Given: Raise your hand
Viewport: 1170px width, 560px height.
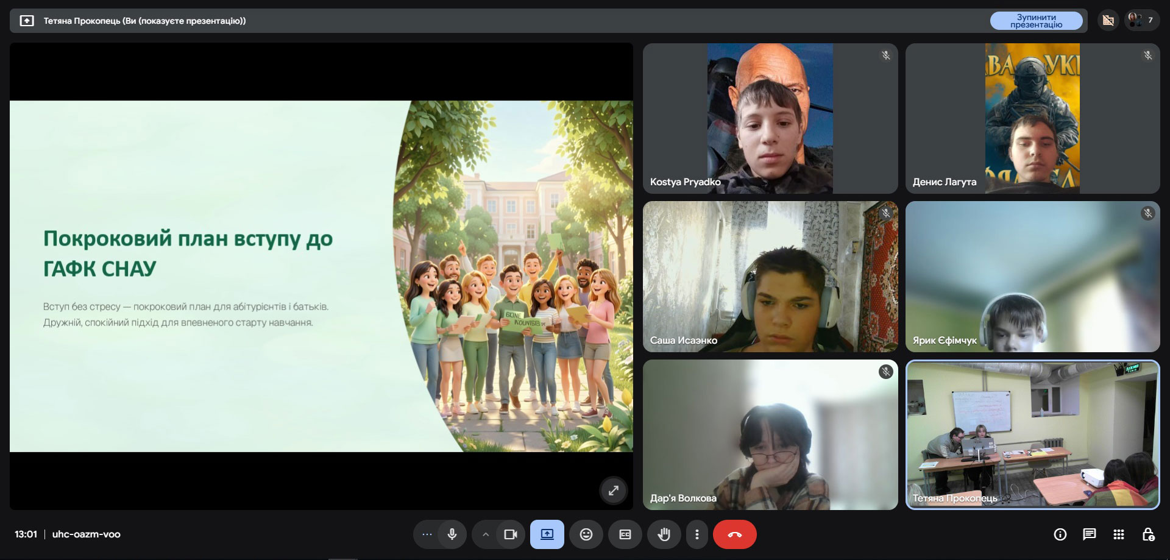Looking at the screenshot, I should coord(664,534).
